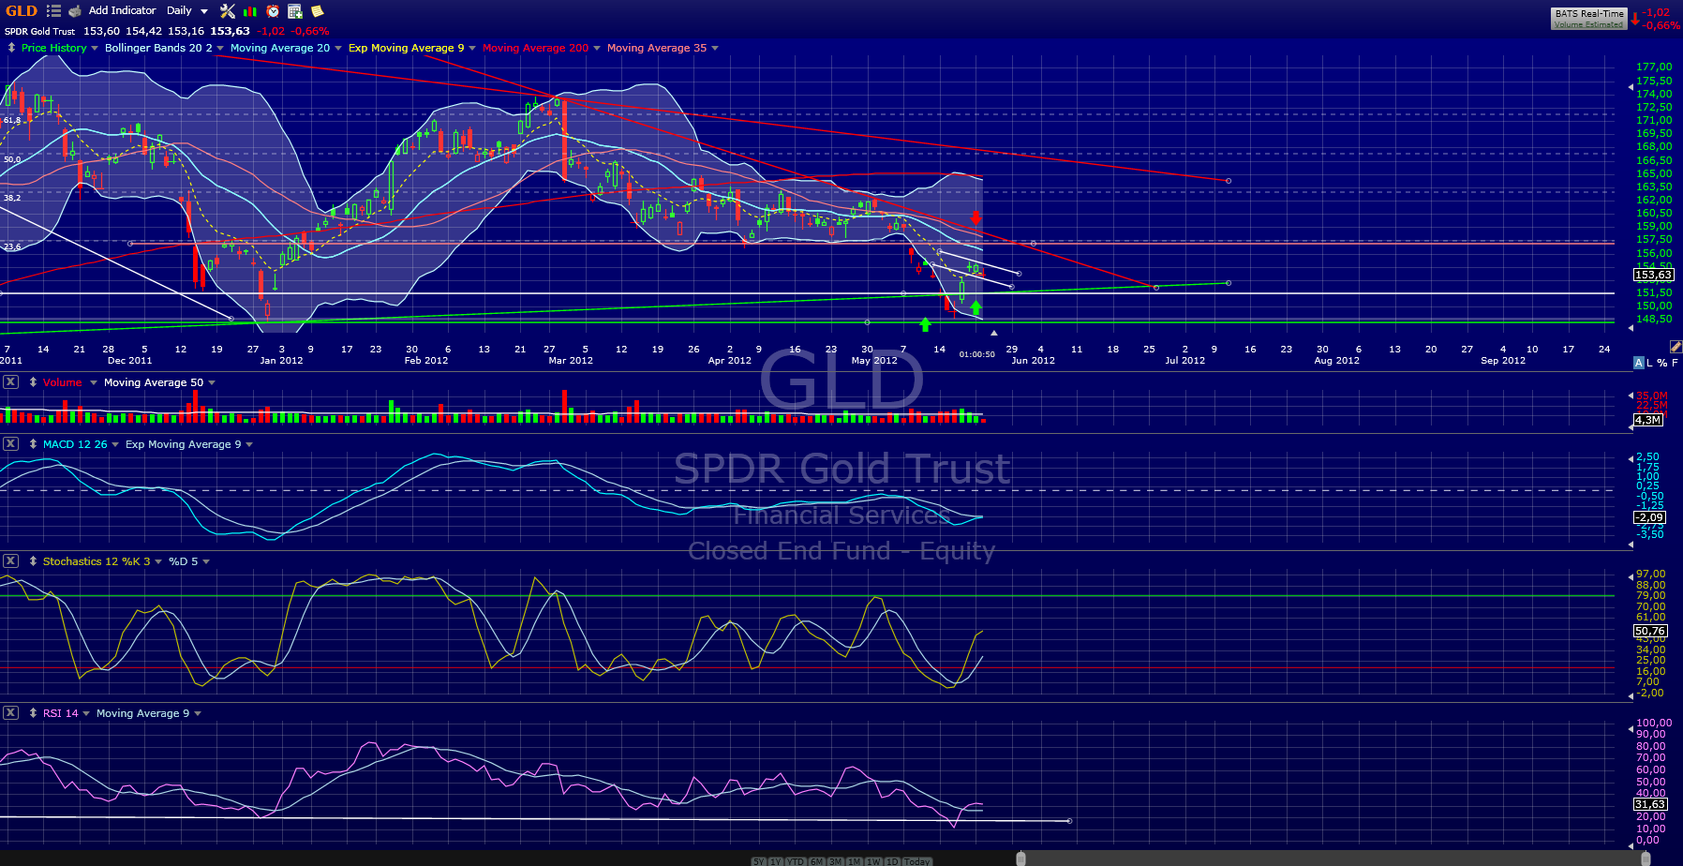The image size is (1683, 866).
Task: Close the RSI indicator pane
Action: point(10,713)
